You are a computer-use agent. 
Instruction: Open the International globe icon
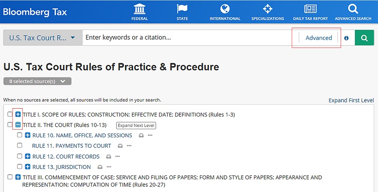pyautogui.click(x=225, y=9)
